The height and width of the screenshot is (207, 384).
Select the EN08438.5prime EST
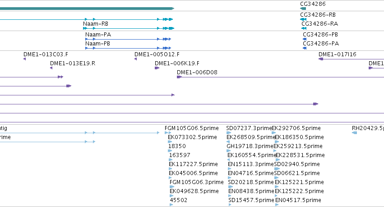point(251,191)
